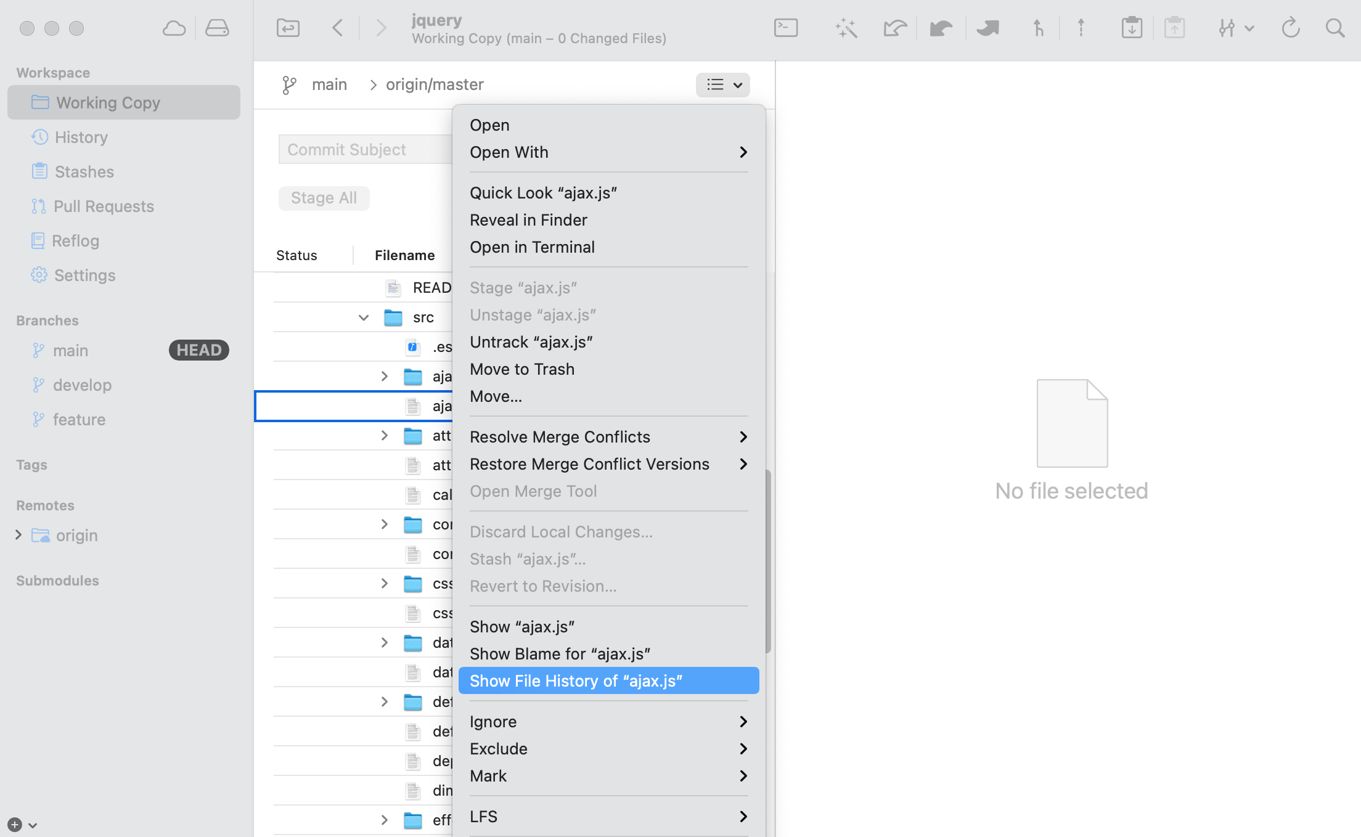Click the stash changes toolbar icon
Viewport: 1361px width, 837px height.
click(x=1132, y=28)
